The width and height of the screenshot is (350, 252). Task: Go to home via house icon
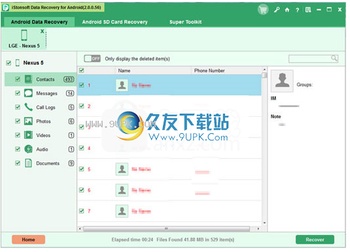(287, 10)
